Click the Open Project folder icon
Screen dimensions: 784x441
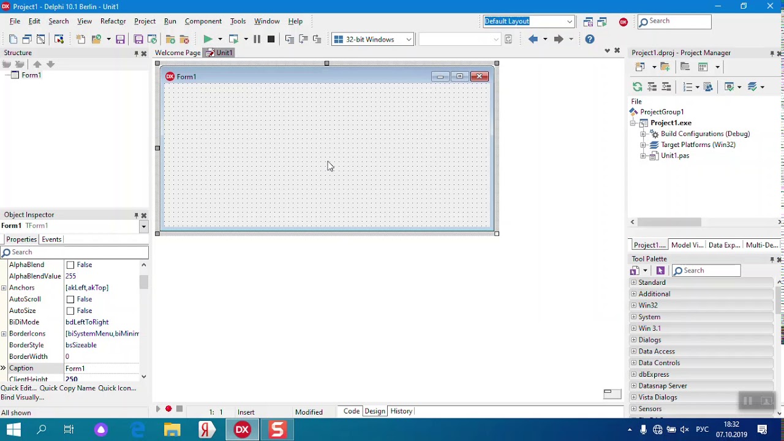point(96,39)
